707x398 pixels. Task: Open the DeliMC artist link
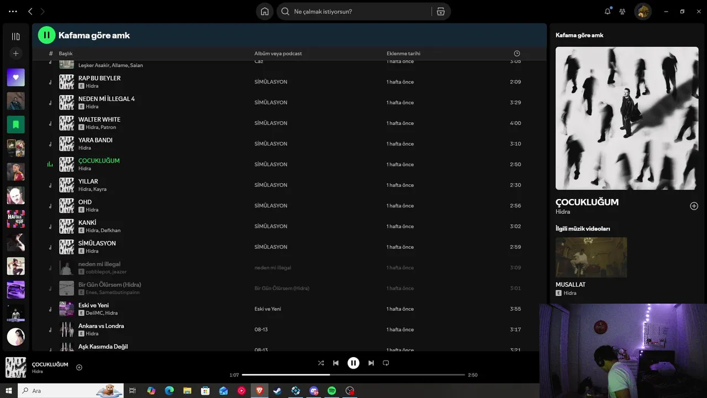(94, 313)
